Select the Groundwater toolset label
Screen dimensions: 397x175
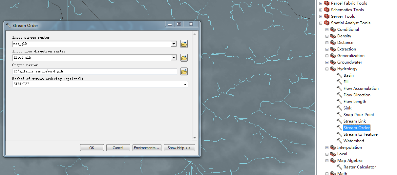[350, 62]
